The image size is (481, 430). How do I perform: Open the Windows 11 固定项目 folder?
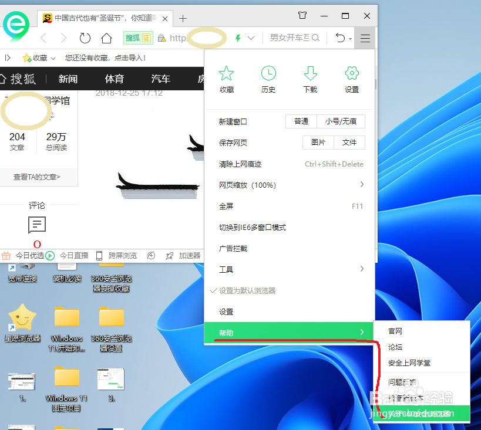[66, 390]
